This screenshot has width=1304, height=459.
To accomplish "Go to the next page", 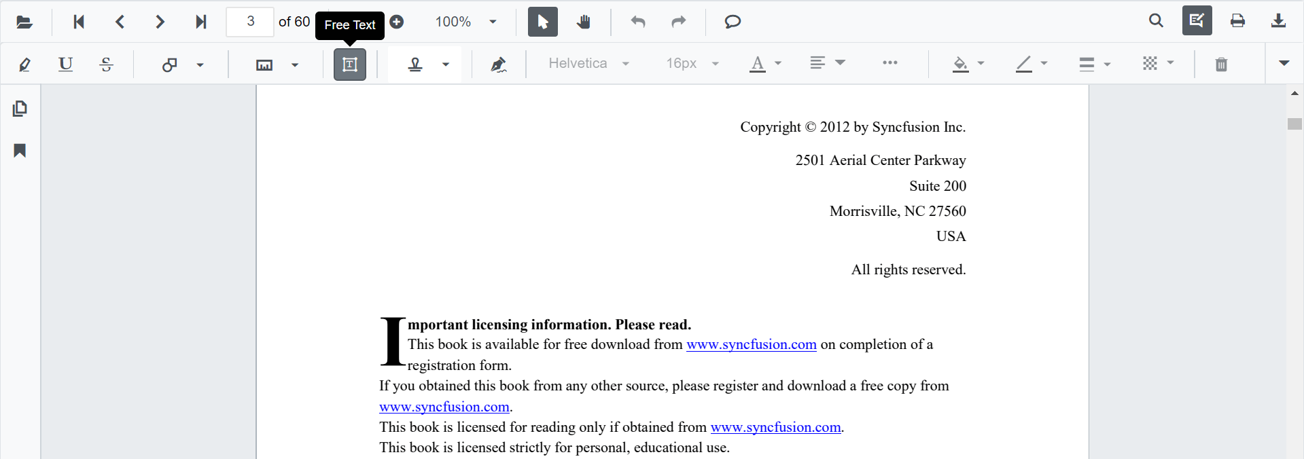I will 160,22.
